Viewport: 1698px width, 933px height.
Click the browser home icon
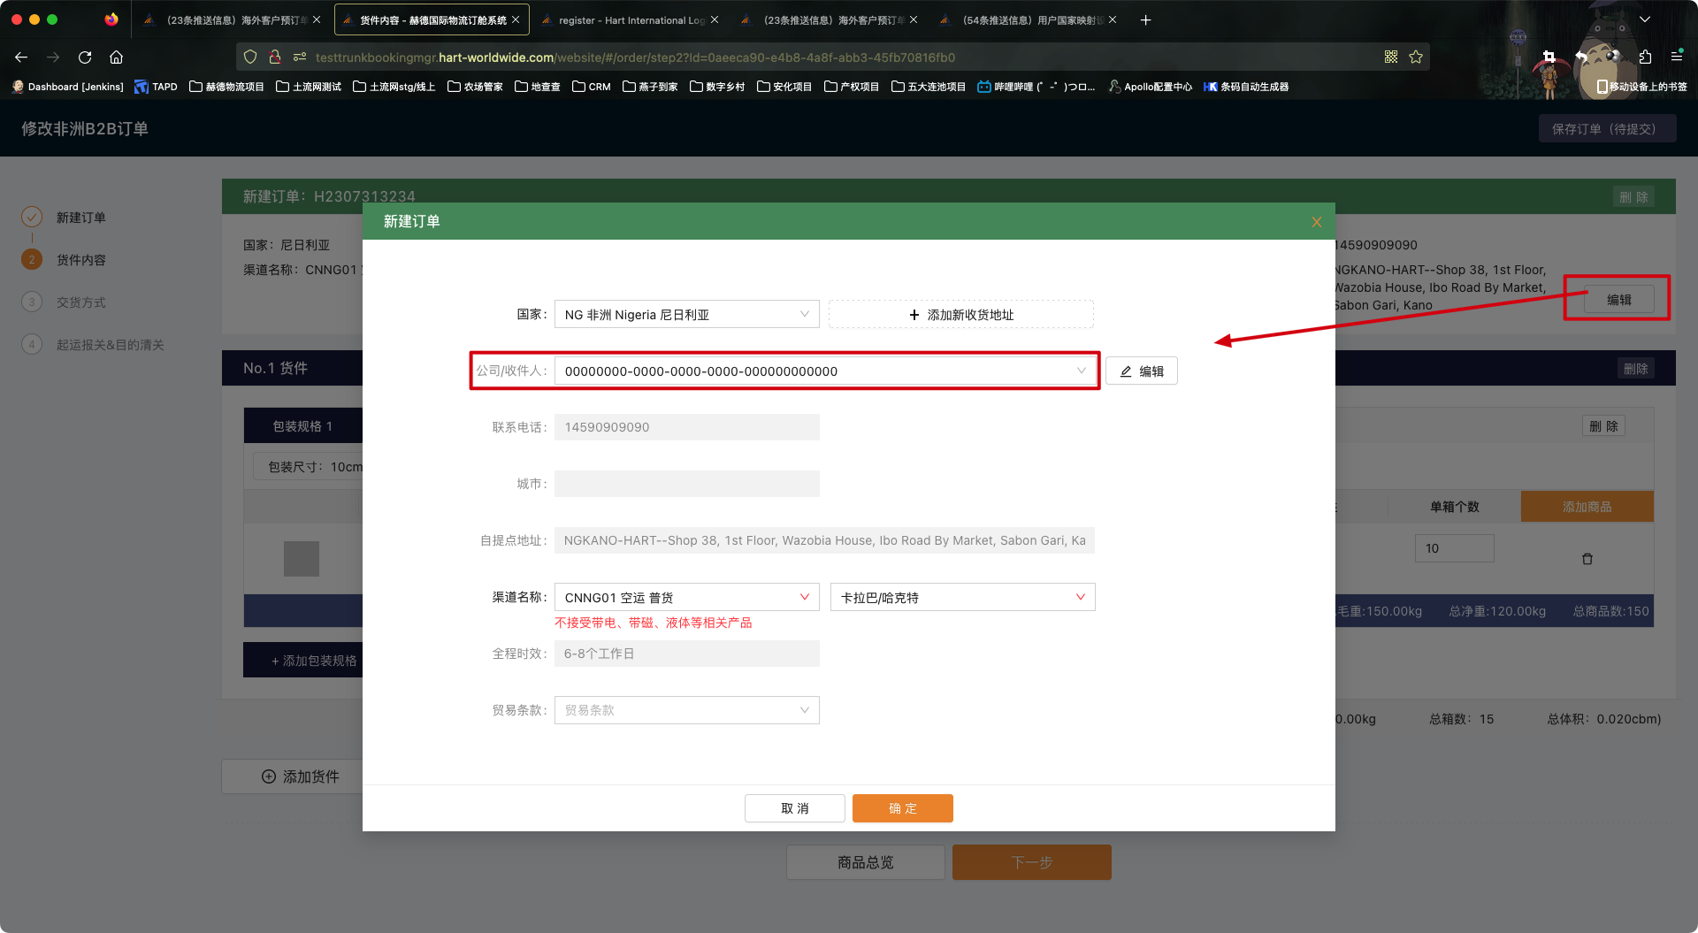click(116, 57)
